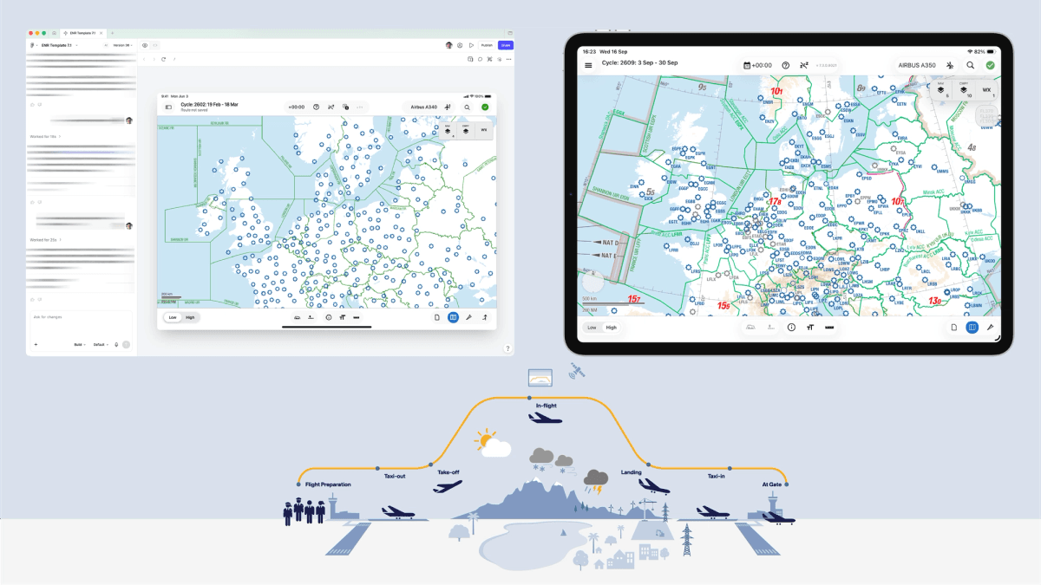Viewport: 1041px width, 585px height.
Task: Open the Version 08 dropdown
Action: click(x=122, y=45)
